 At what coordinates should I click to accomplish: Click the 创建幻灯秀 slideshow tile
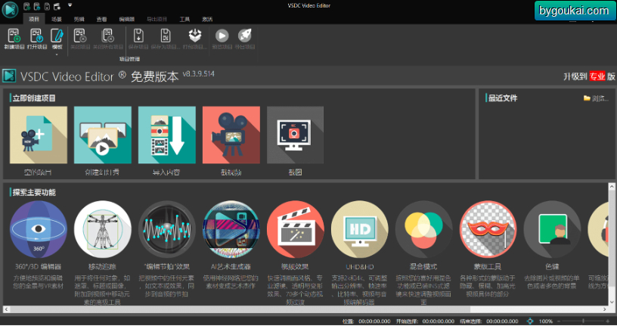pos(103,135)
